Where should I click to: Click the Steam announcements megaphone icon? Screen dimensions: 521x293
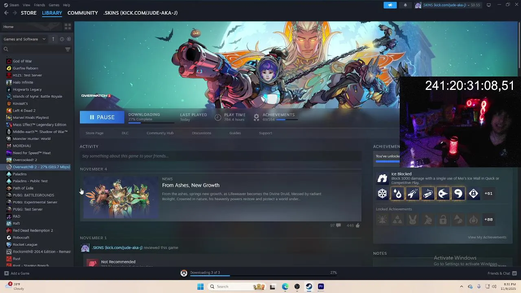(390, 5)
